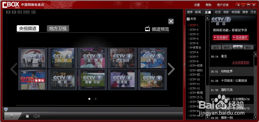This screenshot has width=259, height=122.
Task: Select the first page indicator dot
Action: click(89, 99)
